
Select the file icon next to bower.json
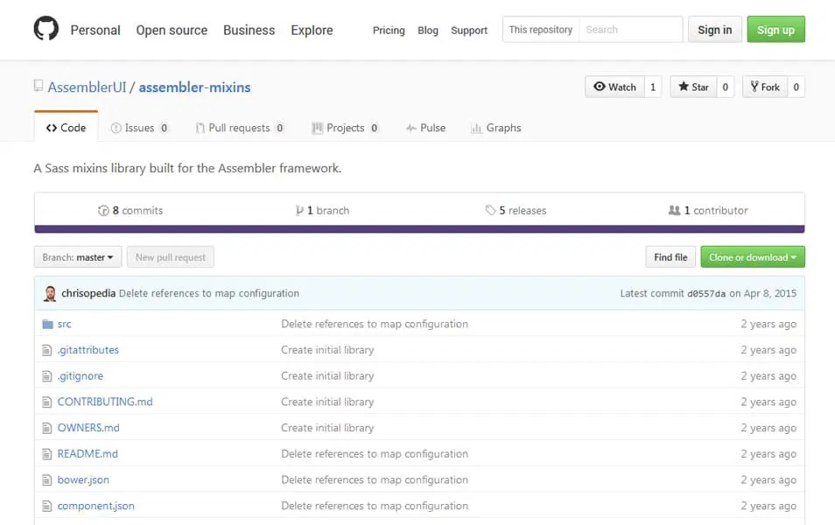coord(47,479)
